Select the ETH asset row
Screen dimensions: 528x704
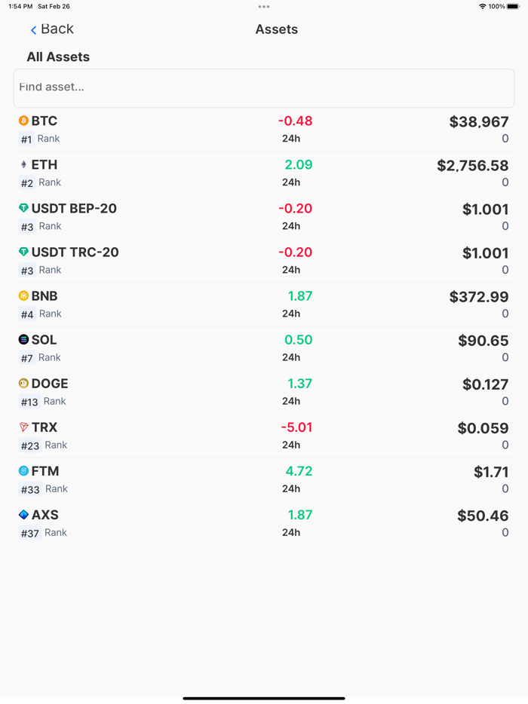(x=264, y=173)
